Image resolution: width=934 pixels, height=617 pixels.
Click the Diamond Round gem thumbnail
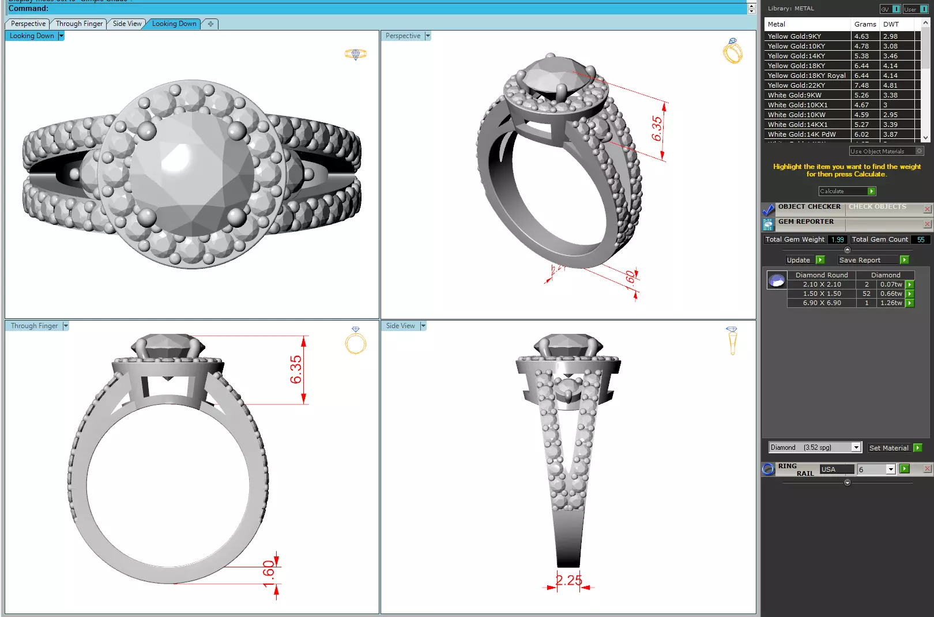(x=777, y=281)
